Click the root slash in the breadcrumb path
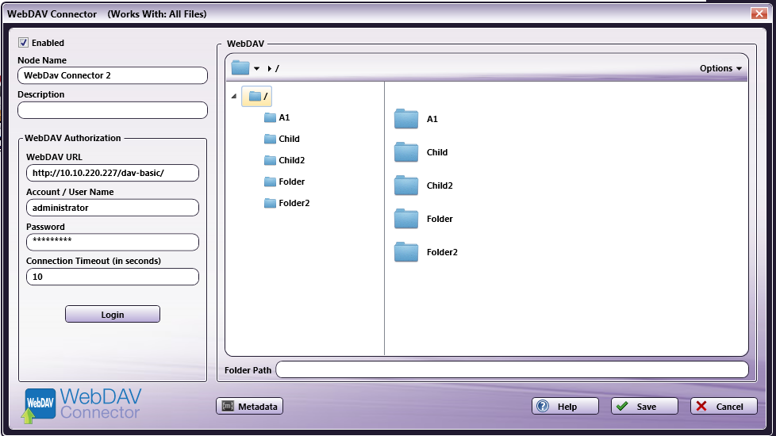 277,68
